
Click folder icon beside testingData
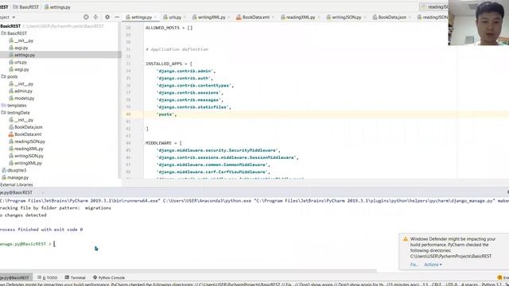click(x=4, y=113)
